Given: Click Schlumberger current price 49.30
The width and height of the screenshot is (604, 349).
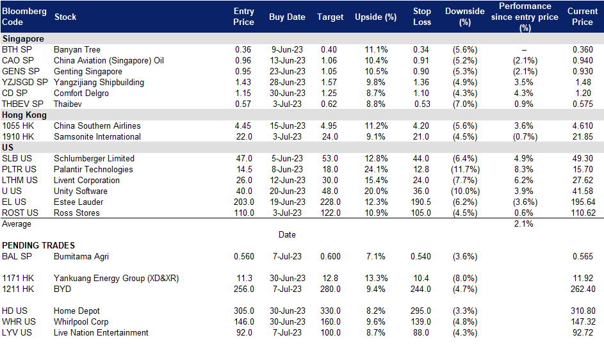Looking at the screenshot, I should click(x=583, y=159).
